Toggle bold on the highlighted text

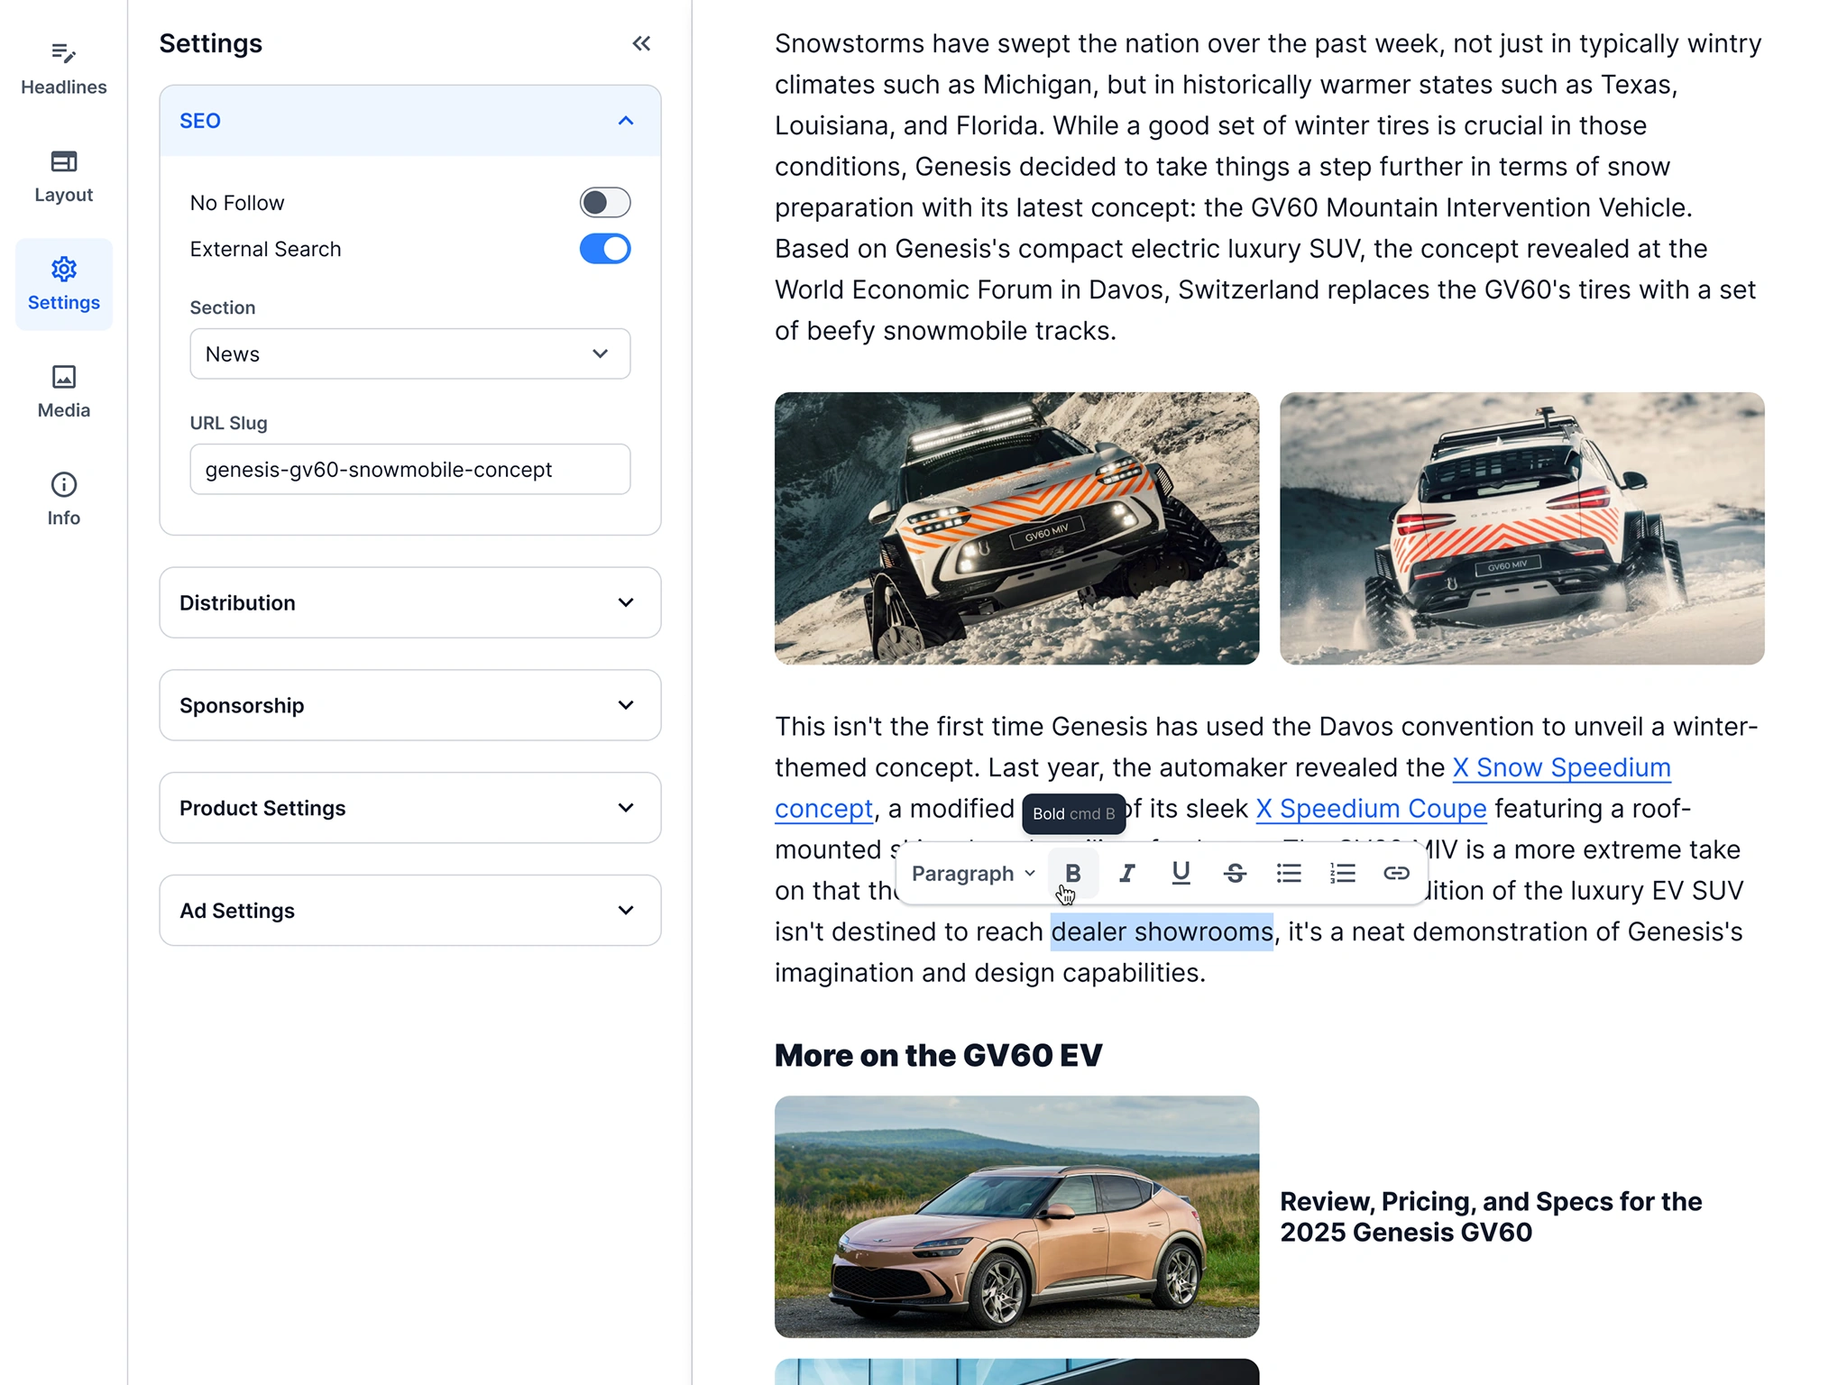click(x=1072, y=872)
